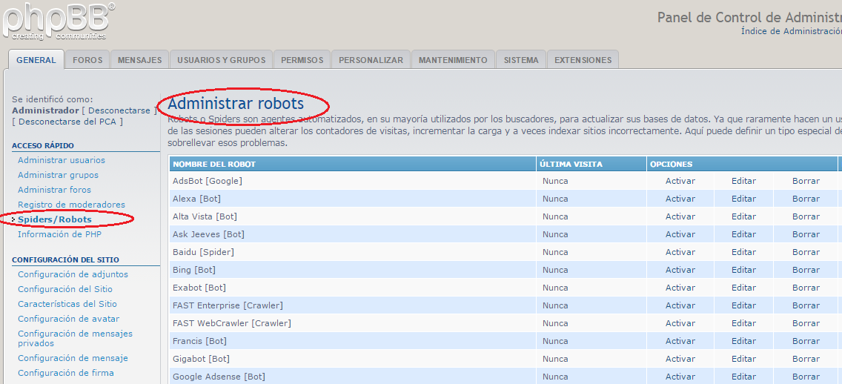Go to the MANTENIMIENTO tab
This screenshot has height=384, width=842.
click(453, 60)
